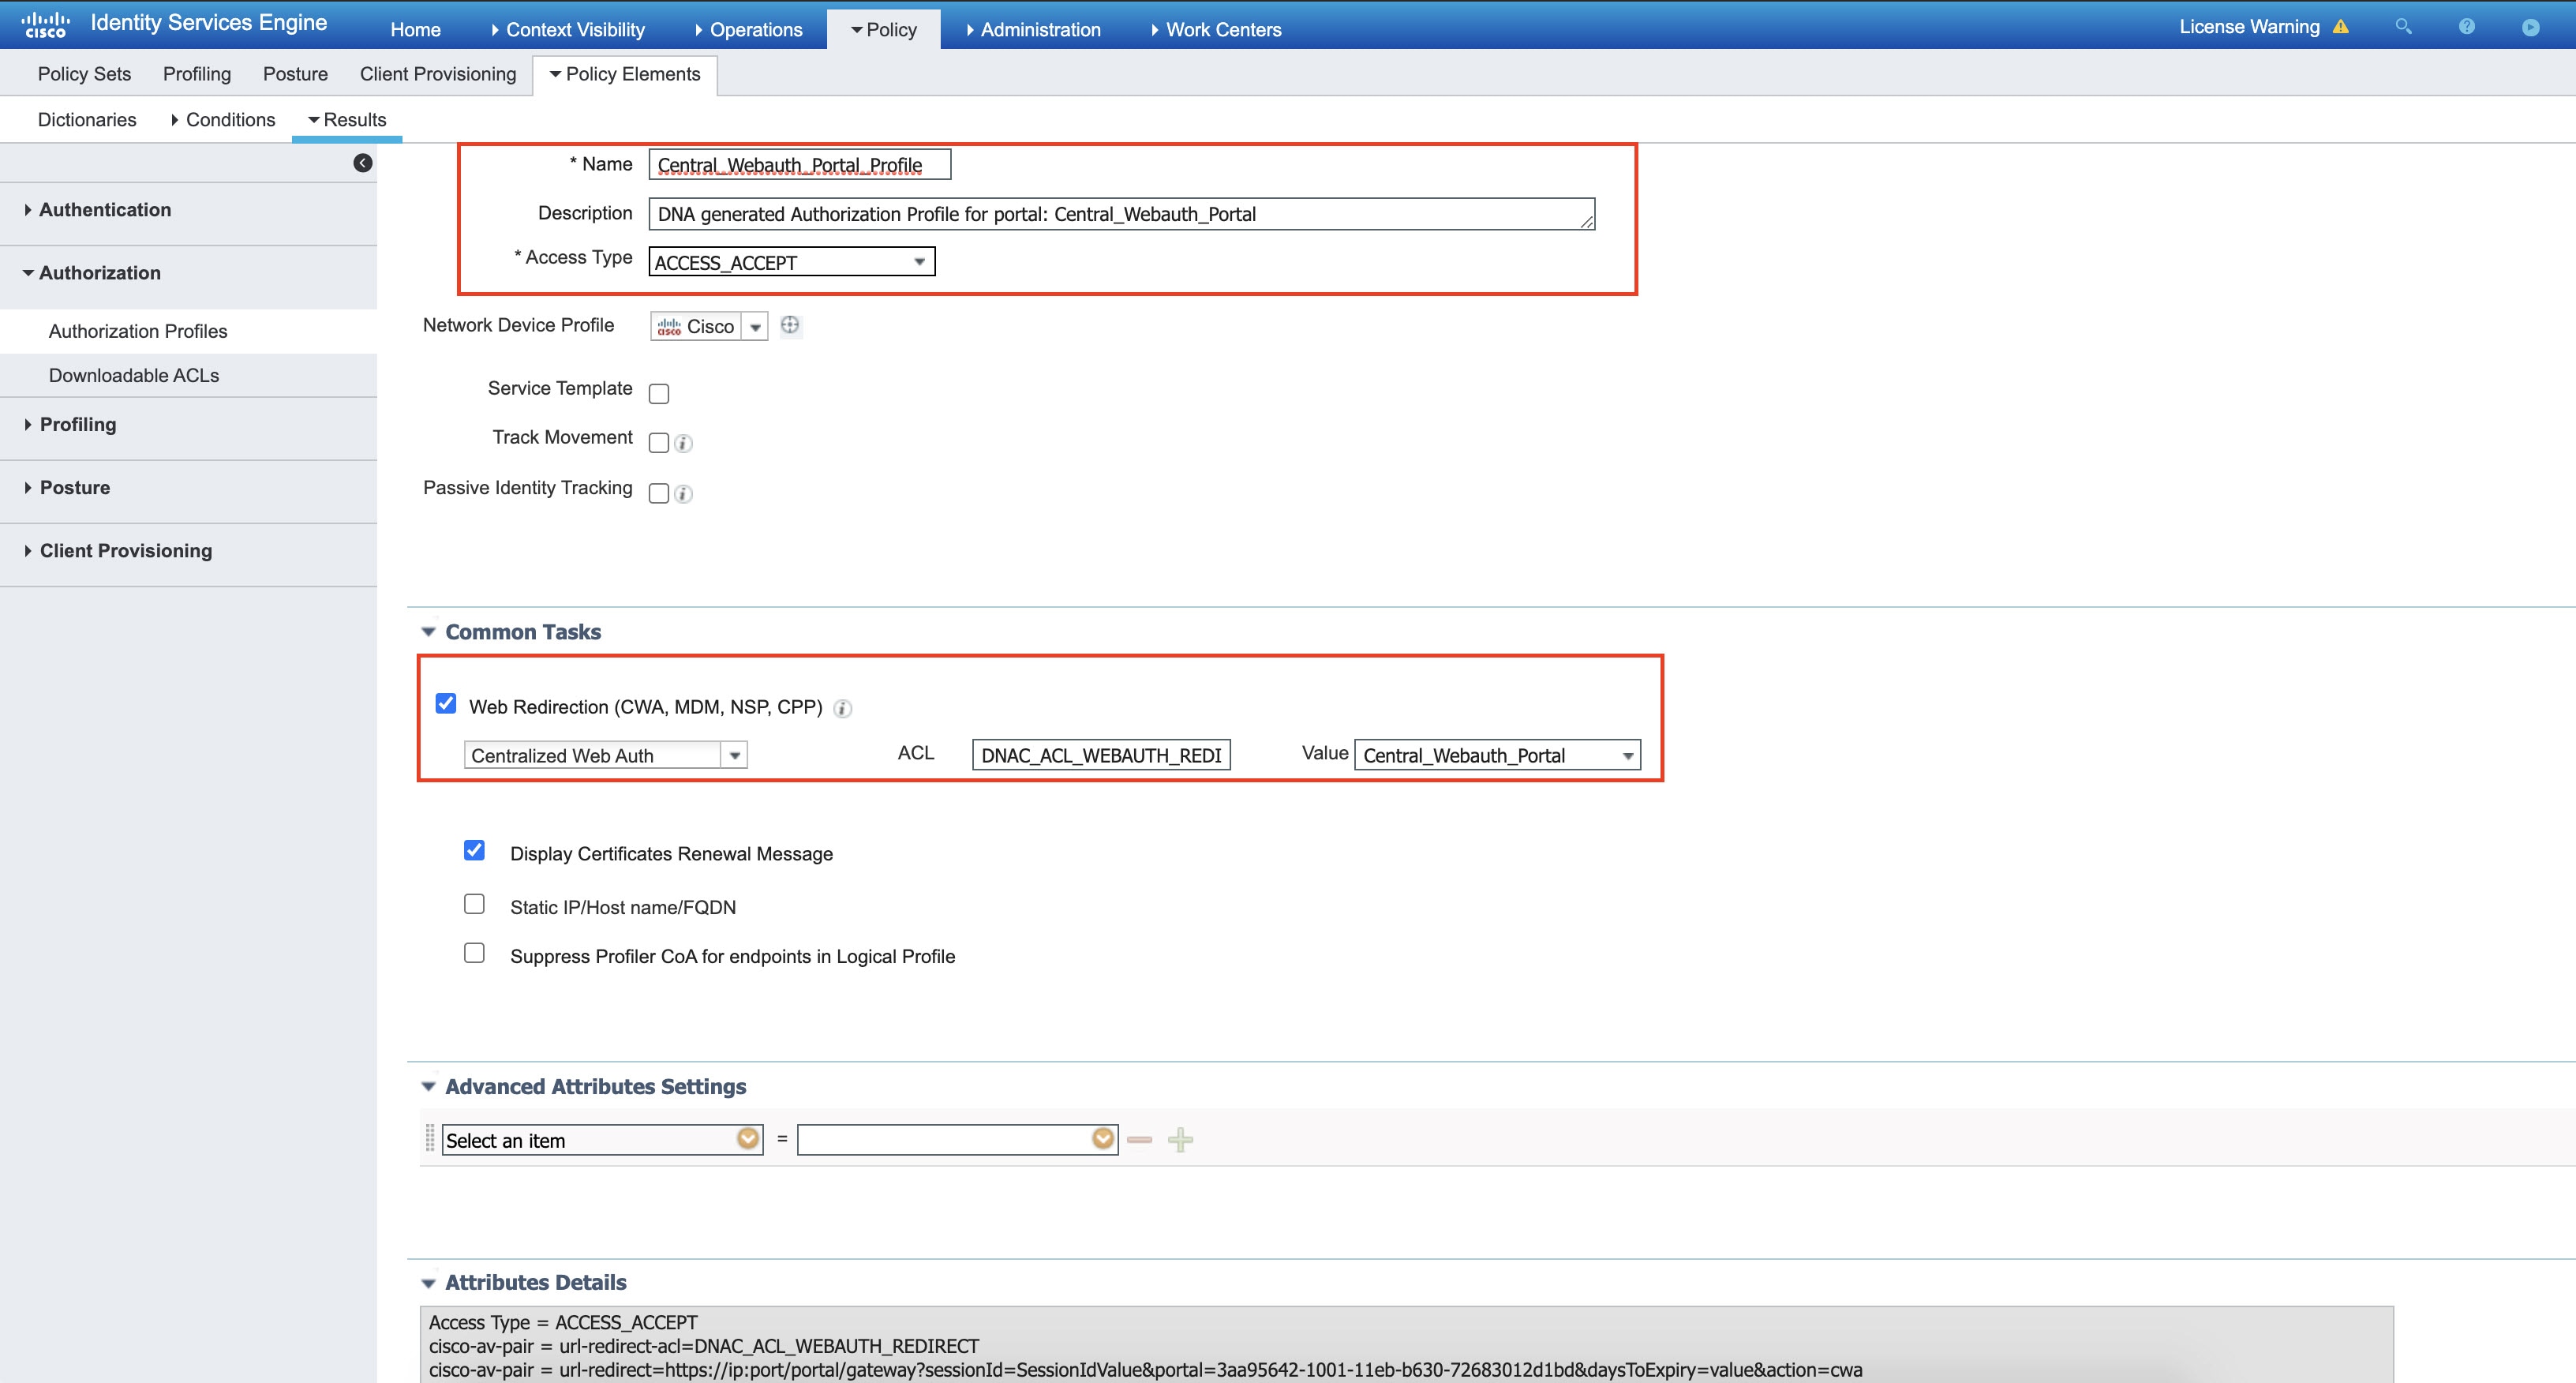Open the help question mark icon
This screenshot has height=1383, width=2576.
2467,27
